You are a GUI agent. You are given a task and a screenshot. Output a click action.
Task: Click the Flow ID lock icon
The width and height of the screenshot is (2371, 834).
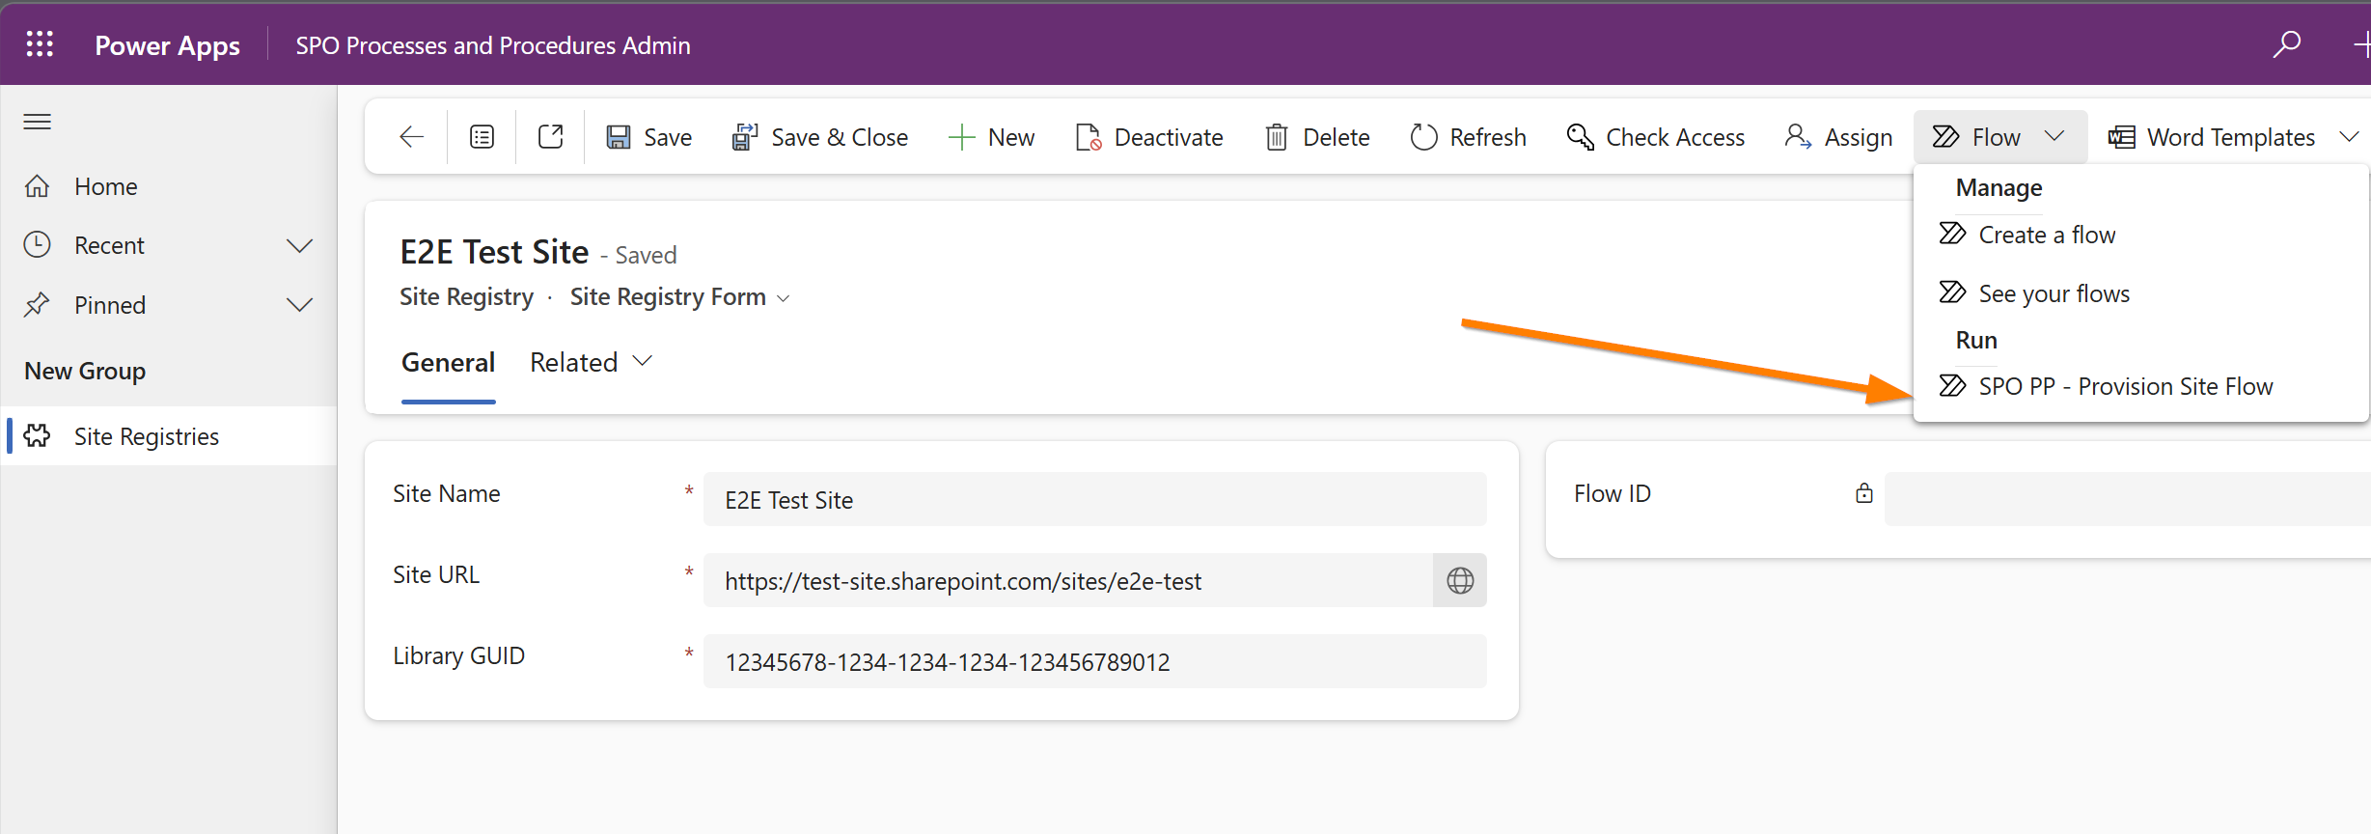click(x=1863, y=493)
